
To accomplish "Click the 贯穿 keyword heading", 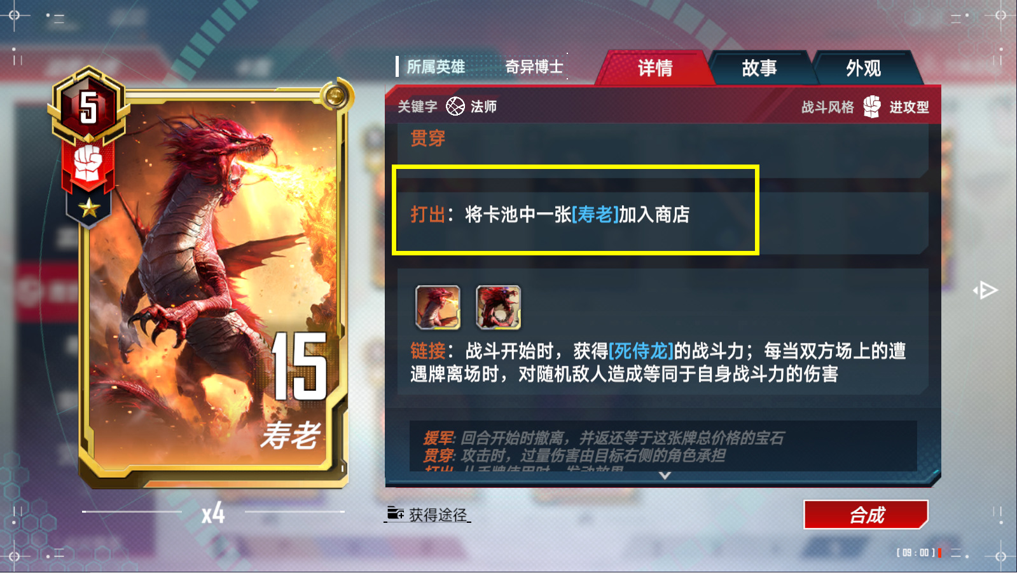I will pos(427,138).
